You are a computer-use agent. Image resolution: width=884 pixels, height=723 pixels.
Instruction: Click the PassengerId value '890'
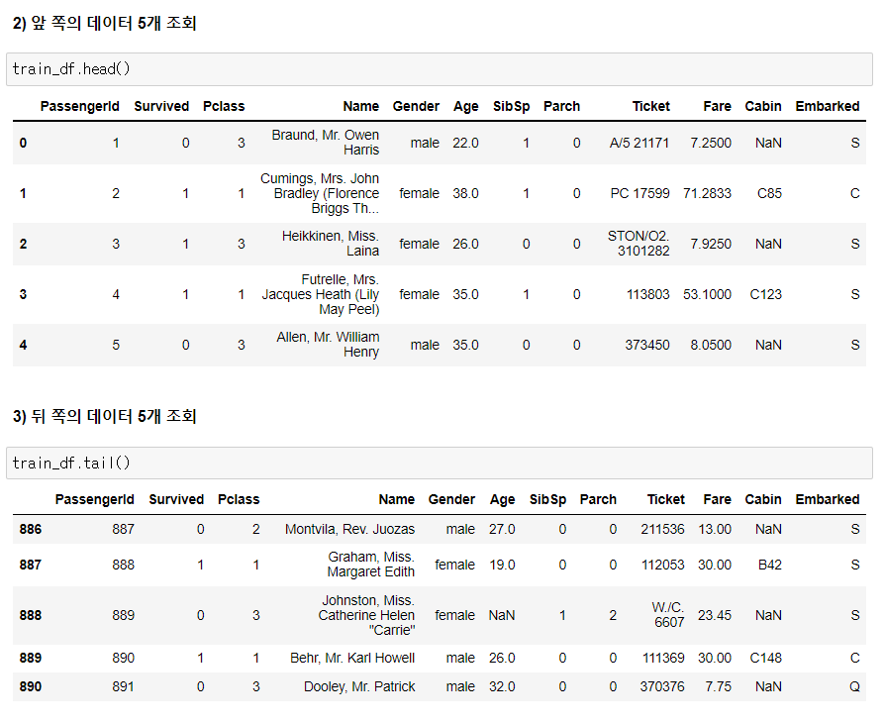pyautogui.click(x=123, y=659)
